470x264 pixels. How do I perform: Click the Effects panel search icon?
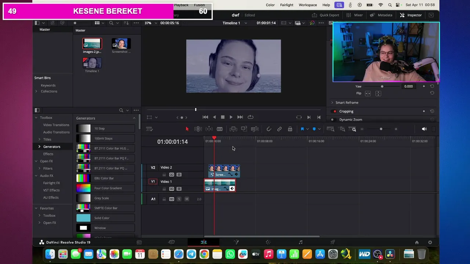pos(121,110)
